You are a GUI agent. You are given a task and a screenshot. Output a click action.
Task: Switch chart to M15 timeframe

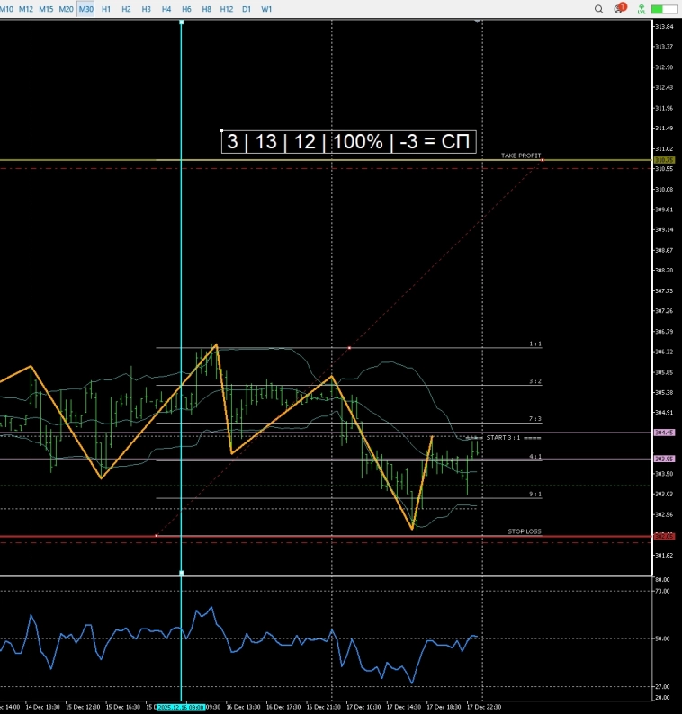pyautogui.click(x=46, y=9)
